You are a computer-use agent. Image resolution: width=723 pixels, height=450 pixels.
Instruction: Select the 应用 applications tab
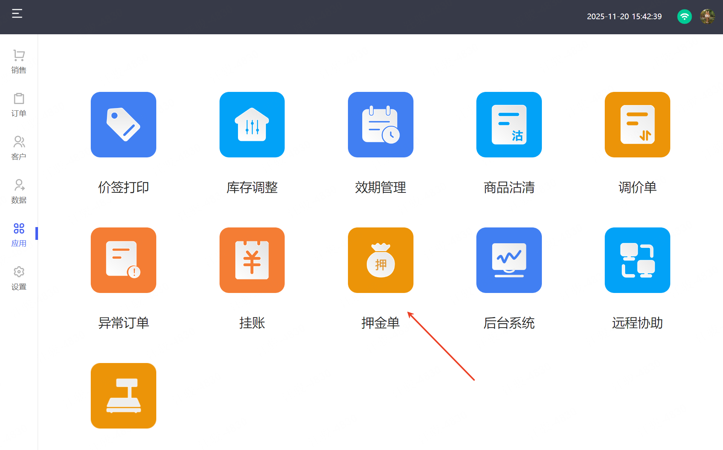19,235
